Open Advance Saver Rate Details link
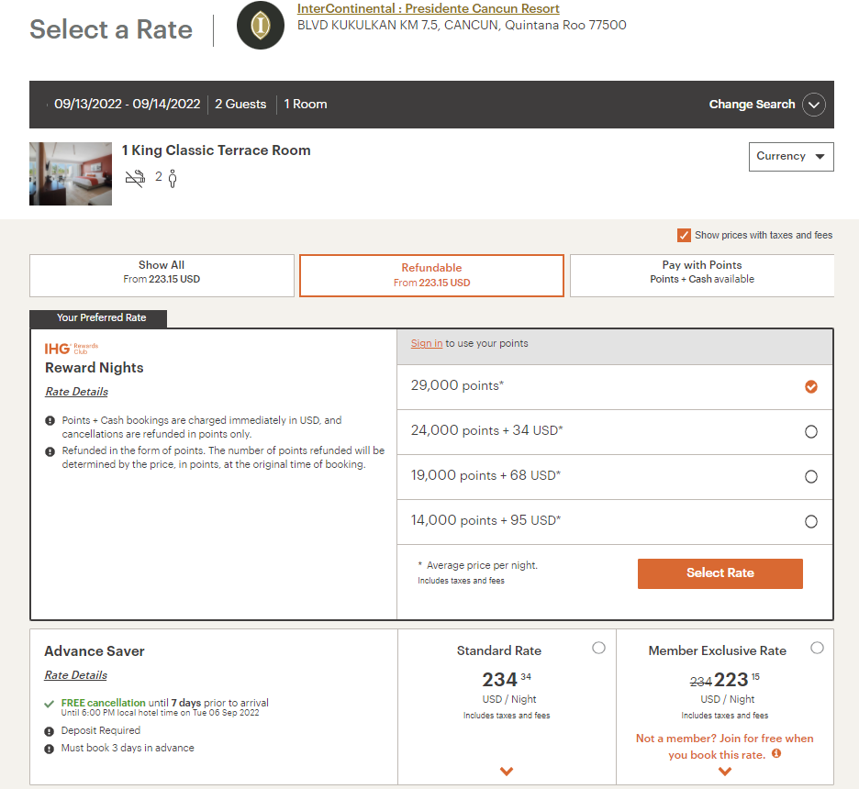 pyautogui.click(x=75, y=675)
